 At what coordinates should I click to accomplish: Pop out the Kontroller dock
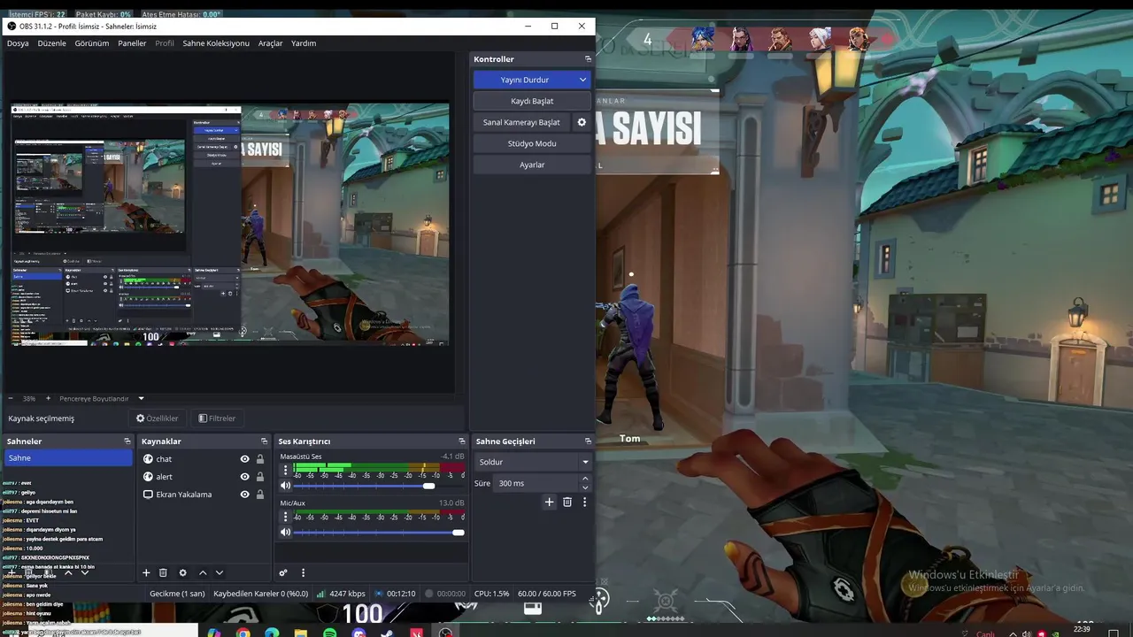point(588,59)
